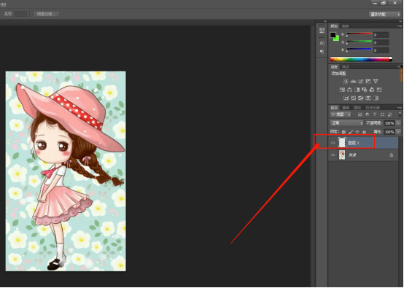The width and height of the screenshot is (404, 288).
Task: Open the Paragraph panel icon
Action: click(322, 52)
